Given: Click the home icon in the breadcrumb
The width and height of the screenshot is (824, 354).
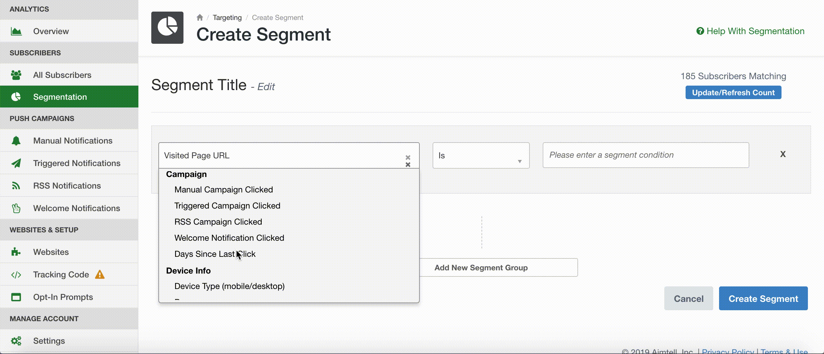Looking at the screenshot, I should [x=200, y=17].
